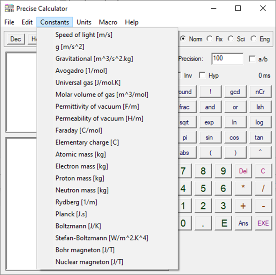Select Permeability of vacuum [H/m]

(x=107, y=118)
